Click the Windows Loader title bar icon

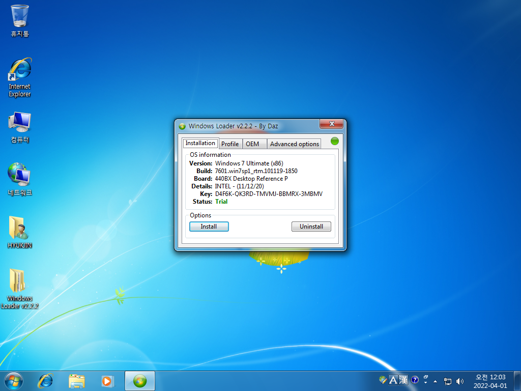coord(182,126)
